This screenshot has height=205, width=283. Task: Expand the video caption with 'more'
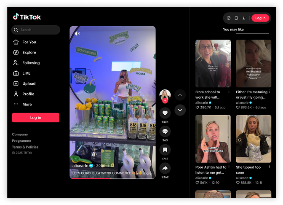pyautogui.click(x=147, y=173)
